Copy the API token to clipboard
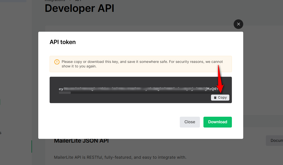 220,98
